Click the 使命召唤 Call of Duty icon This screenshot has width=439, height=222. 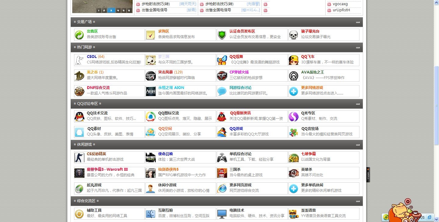pyautogui.click(x=151, y=157)
